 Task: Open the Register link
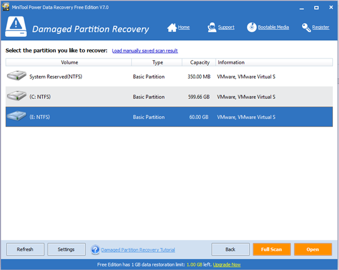tap(321, 27)
